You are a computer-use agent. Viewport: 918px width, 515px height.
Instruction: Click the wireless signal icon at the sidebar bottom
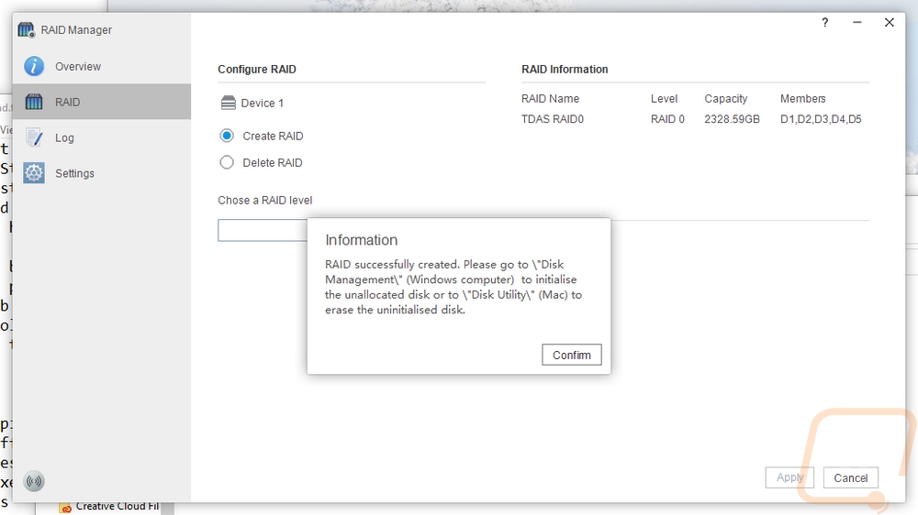point(34,481)
